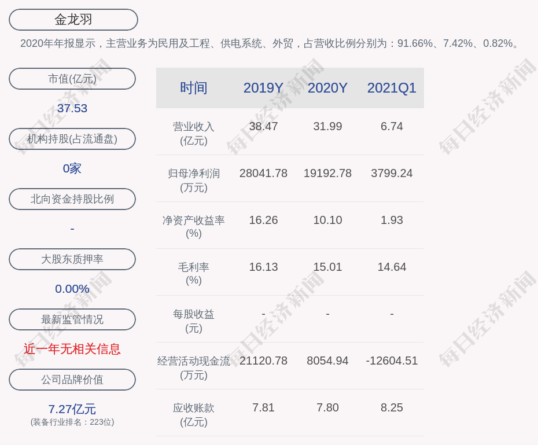Image resolution: width=538 pixels, height=445 pixels.
Task: Select receivables value 7.81
Action: pyautogui.click(x=264, y=407)
